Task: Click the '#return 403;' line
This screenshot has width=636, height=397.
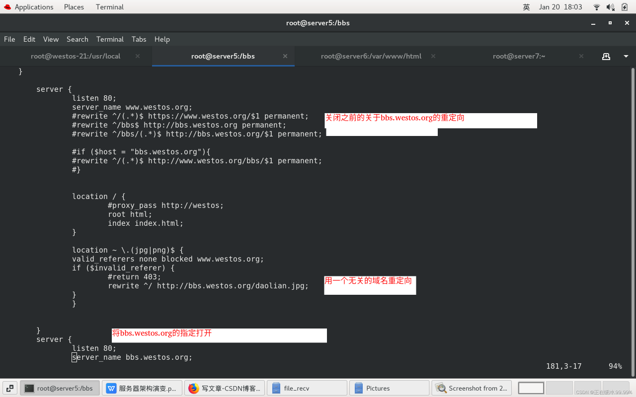Action: [135, 277]
